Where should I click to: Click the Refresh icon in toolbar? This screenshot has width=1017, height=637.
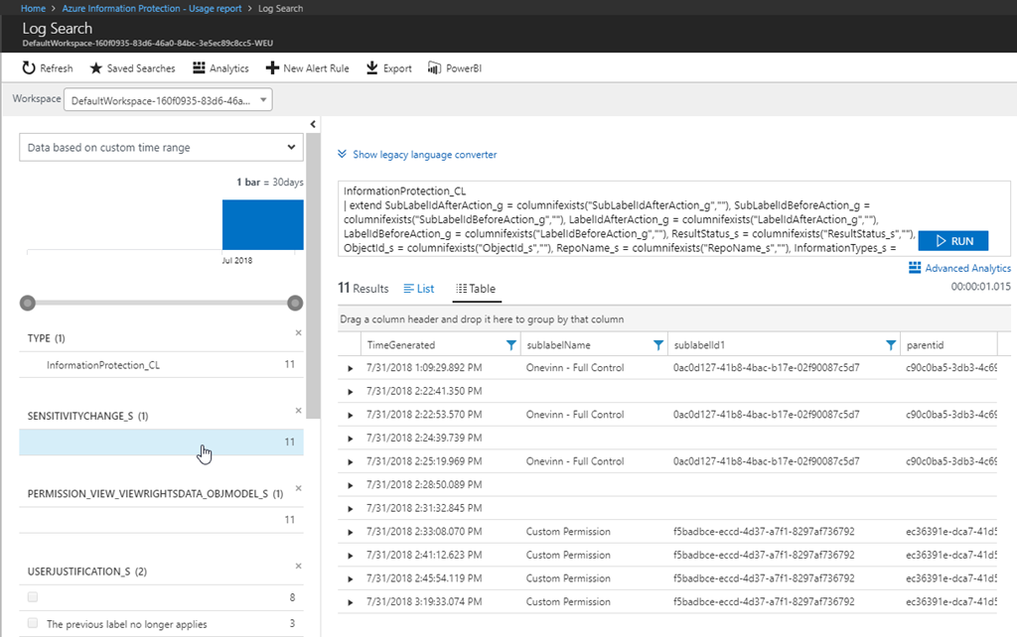(29, 68)
